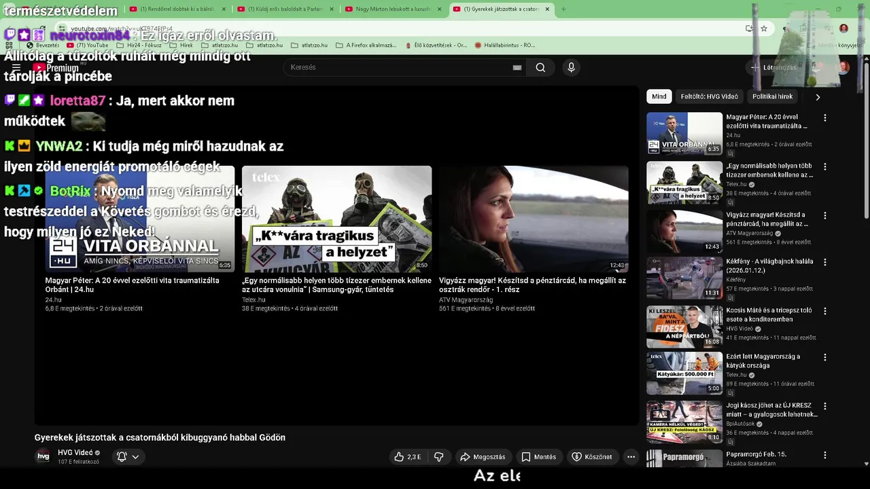Open notification bell dropdown for HVG Videó

(x=128, y=457)
